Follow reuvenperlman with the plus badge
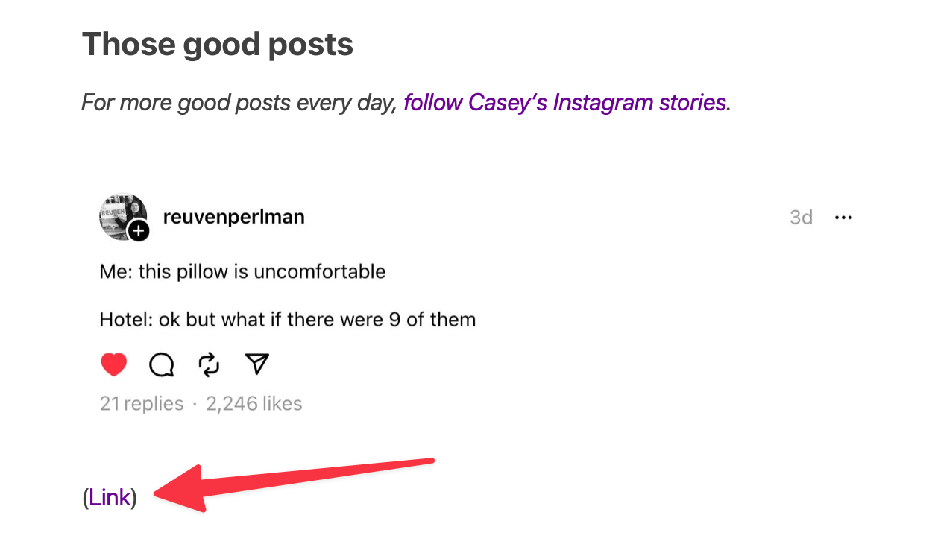This screenshot has width=935, height=559. (139, 231)
